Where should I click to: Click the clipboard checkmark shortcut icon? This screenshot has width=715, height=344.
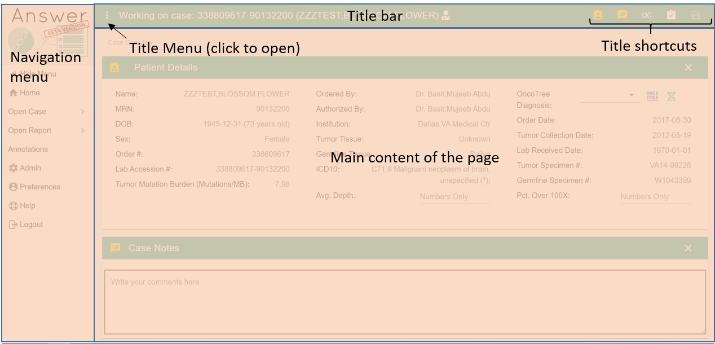671,15
